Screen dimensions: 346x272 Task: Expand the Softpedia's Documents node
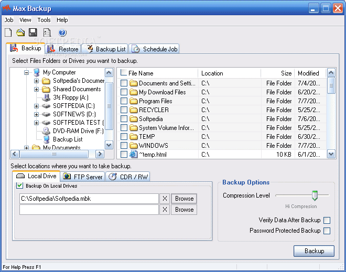point(36,81)
